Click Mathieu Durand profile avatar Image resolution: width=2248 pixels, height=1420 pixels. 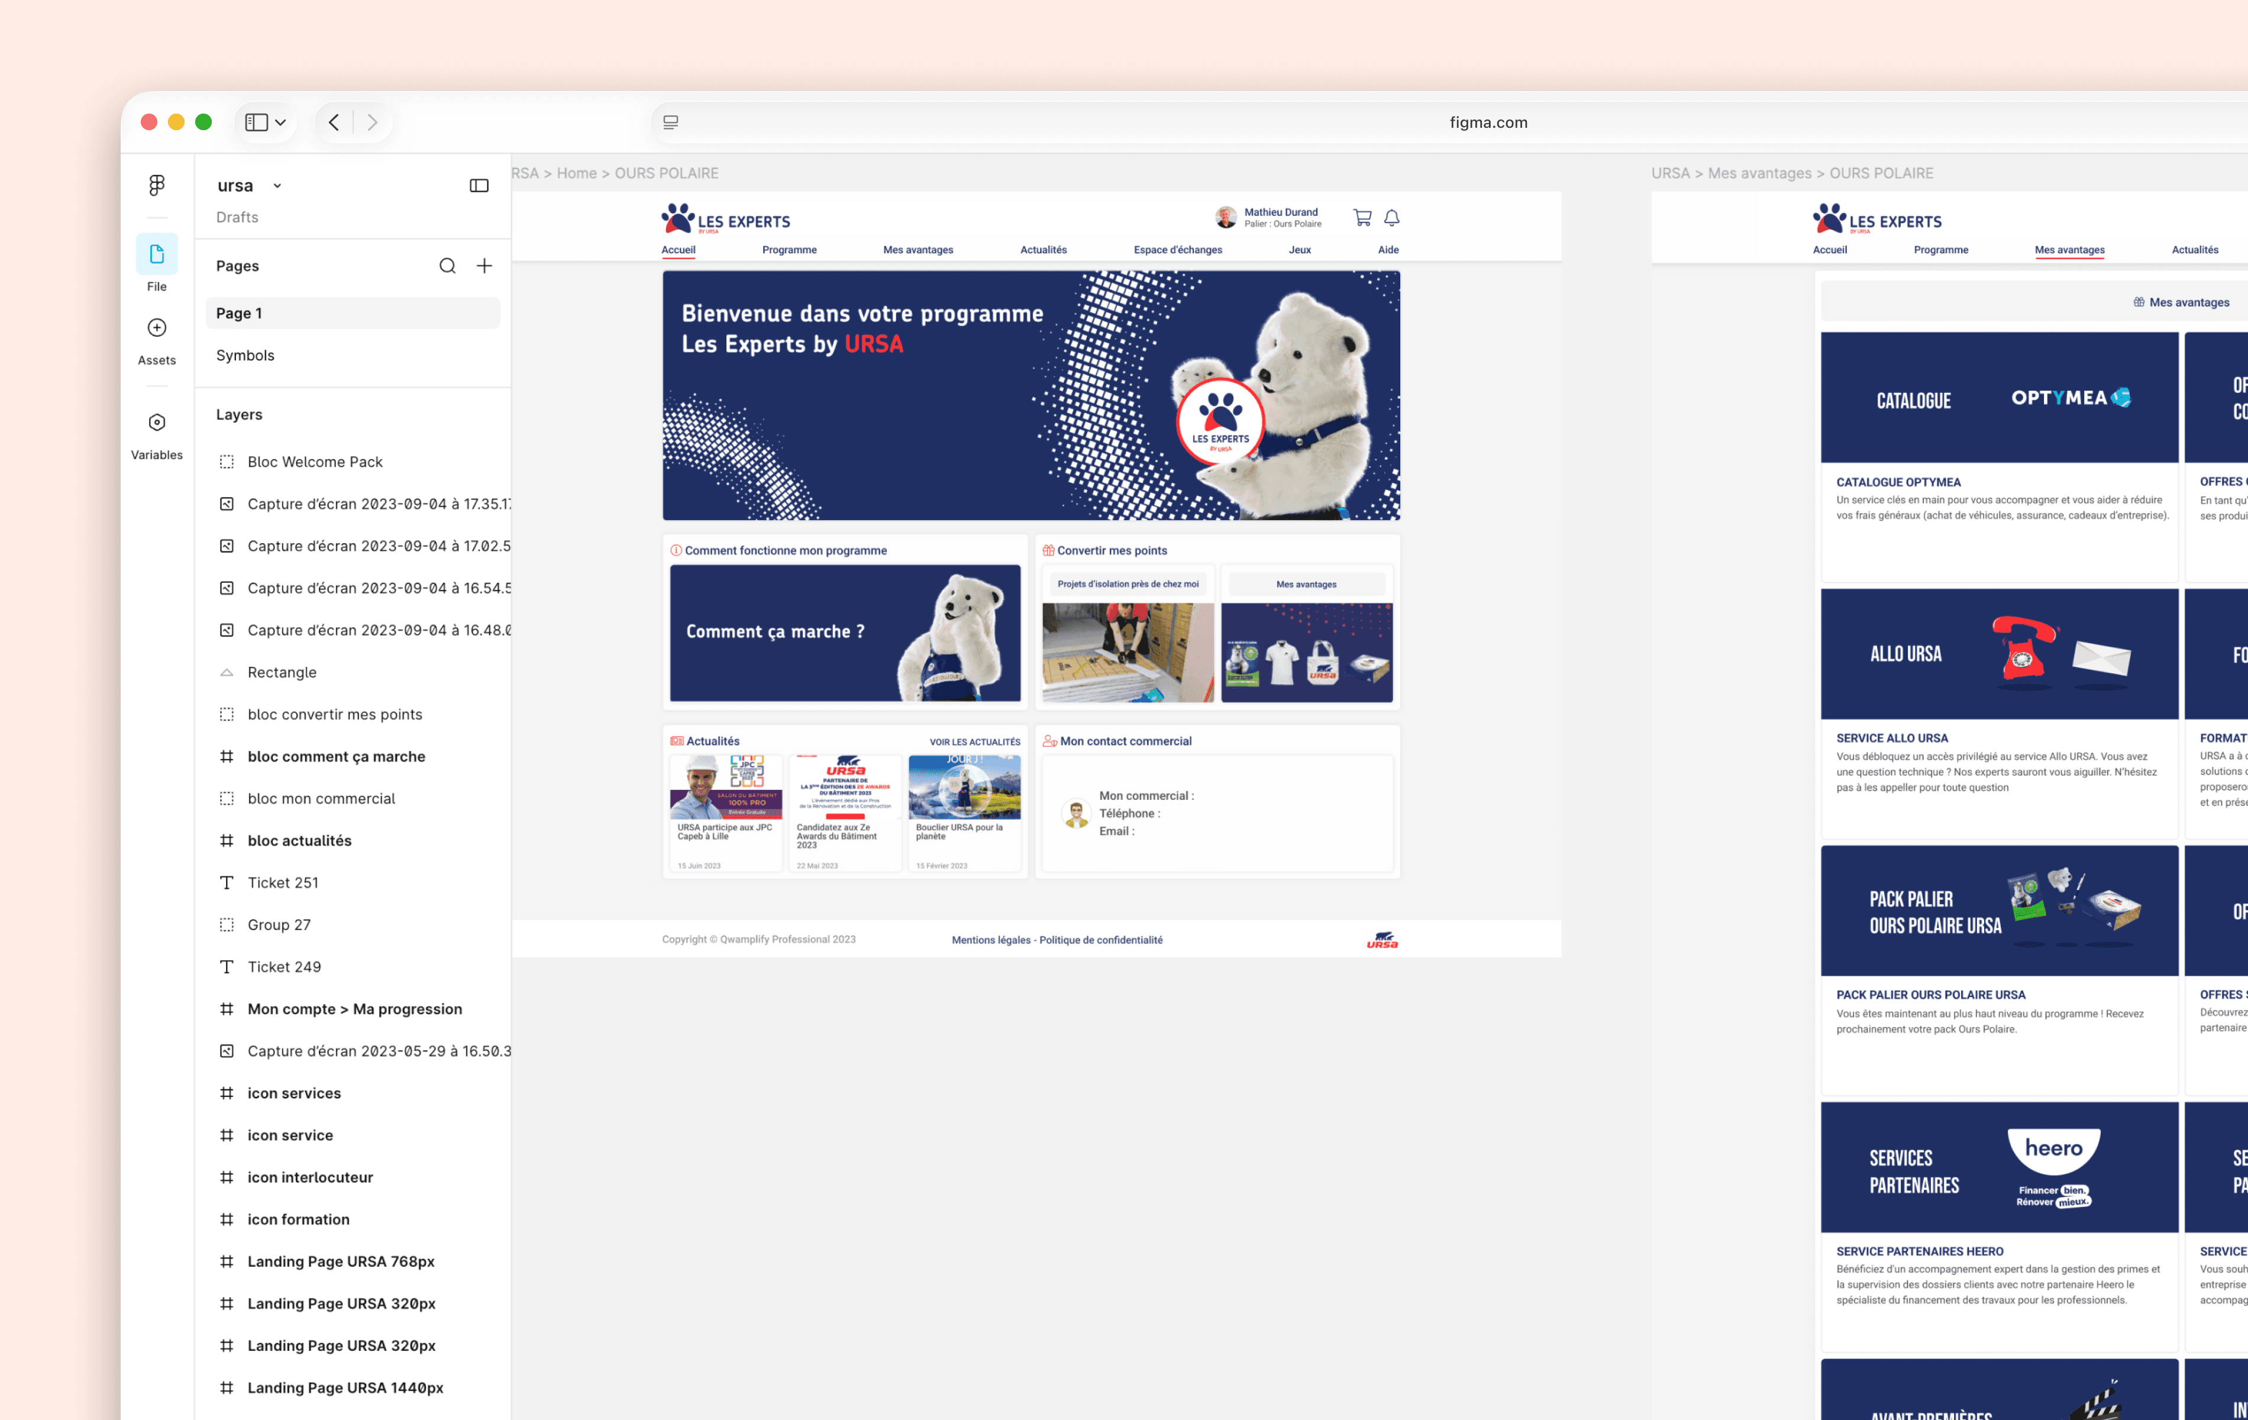click(x=1226, y=218)
